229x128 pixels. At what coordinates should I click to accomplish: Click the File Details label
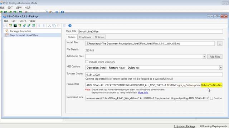click(x=72, y=49)
